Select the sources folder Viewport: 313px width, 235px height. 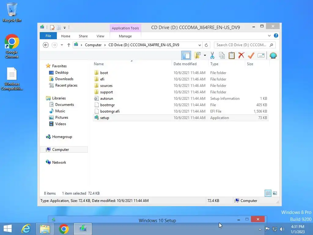tap(180, 86)
